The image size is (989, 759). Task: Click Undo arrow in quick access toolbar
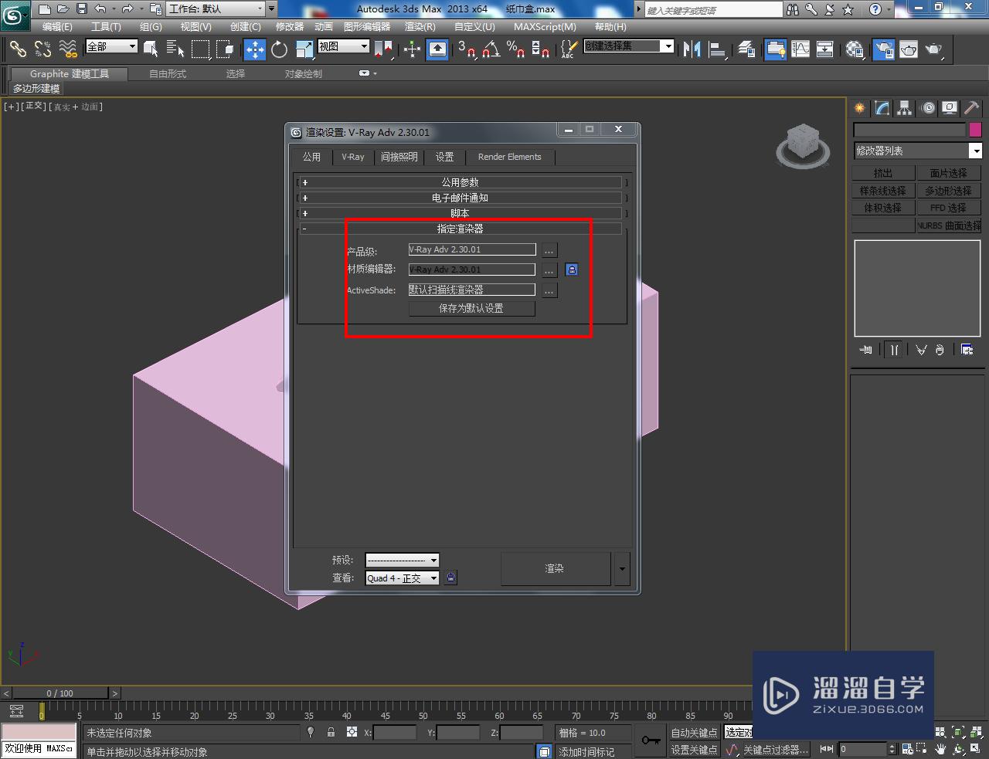[x=100, y=9]
